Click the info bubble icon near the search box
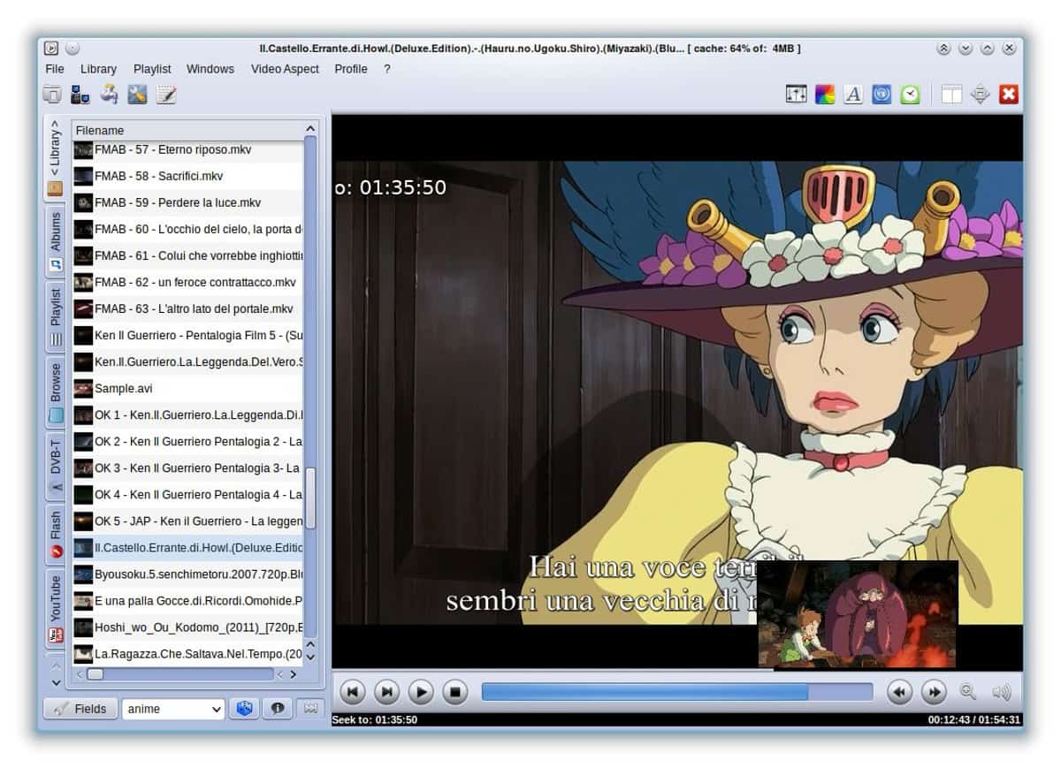The width and height of the screenshot is (1061, 768). 279,709
